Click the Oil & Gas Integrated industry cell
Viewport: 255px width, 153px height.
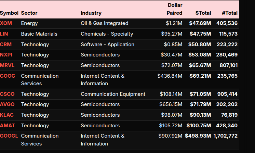tap(104, 23)
